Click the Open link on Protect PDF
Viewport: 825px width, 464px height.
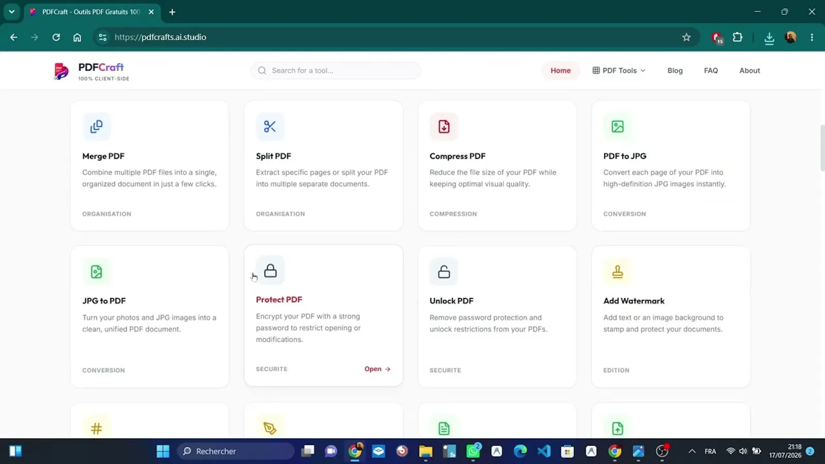377,369
